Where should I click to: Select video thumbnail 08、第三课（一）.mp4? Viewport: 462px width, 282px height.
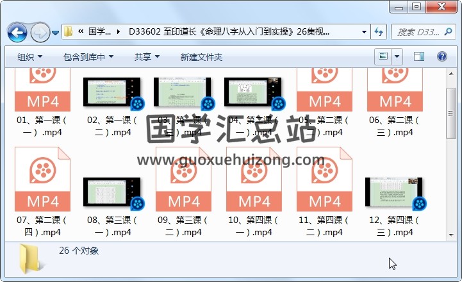click(x=112, y=193)
